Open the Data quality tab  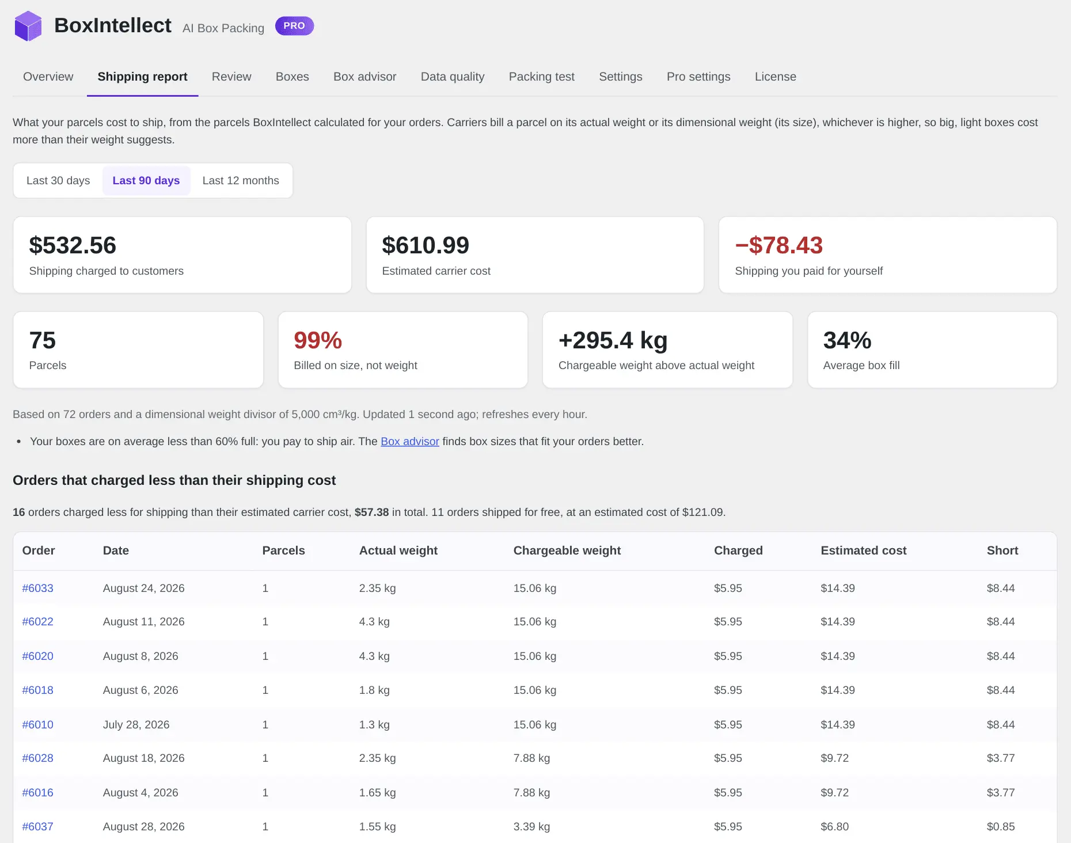pyautogui.click(x=453, y=77)
